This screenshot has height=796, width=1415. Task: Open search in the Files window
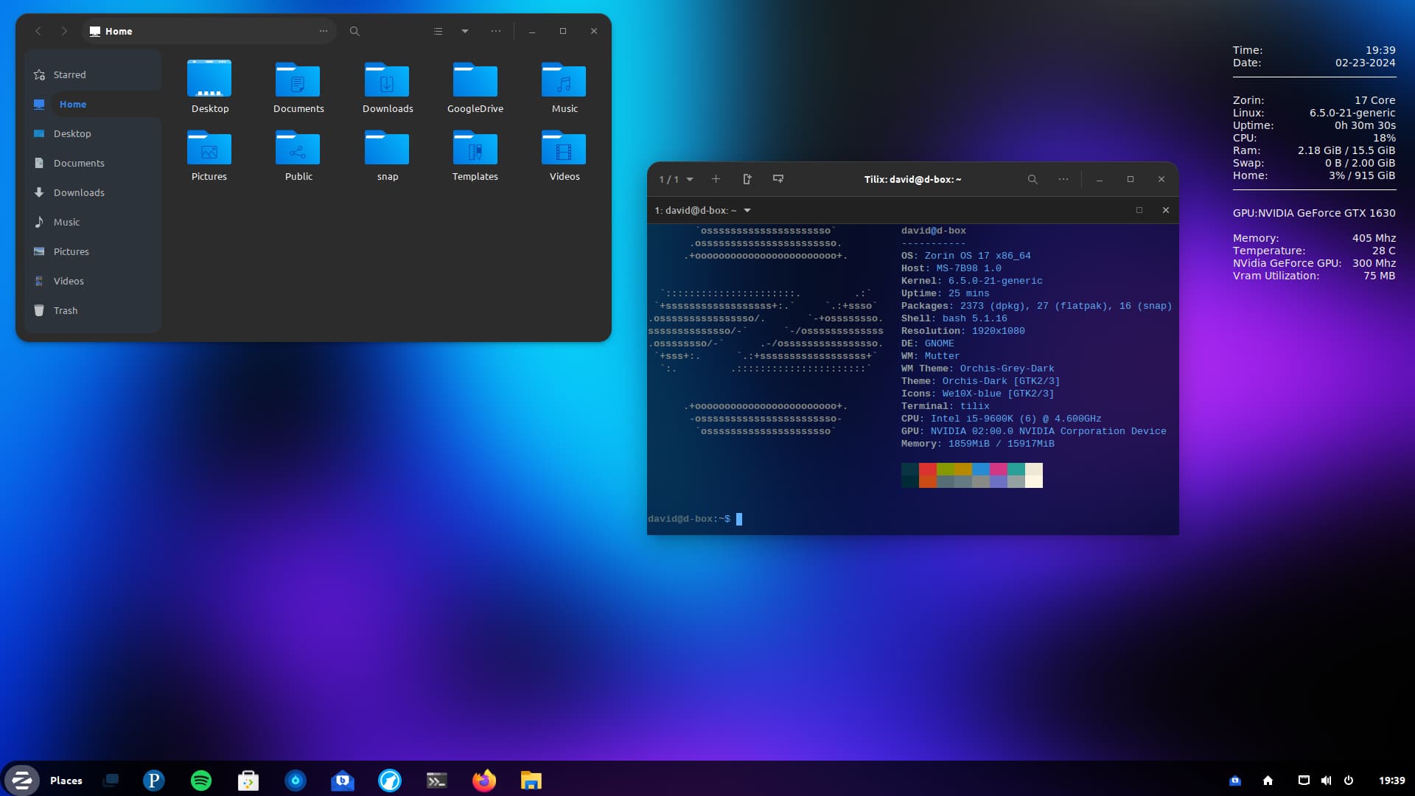tap(354, 31)
